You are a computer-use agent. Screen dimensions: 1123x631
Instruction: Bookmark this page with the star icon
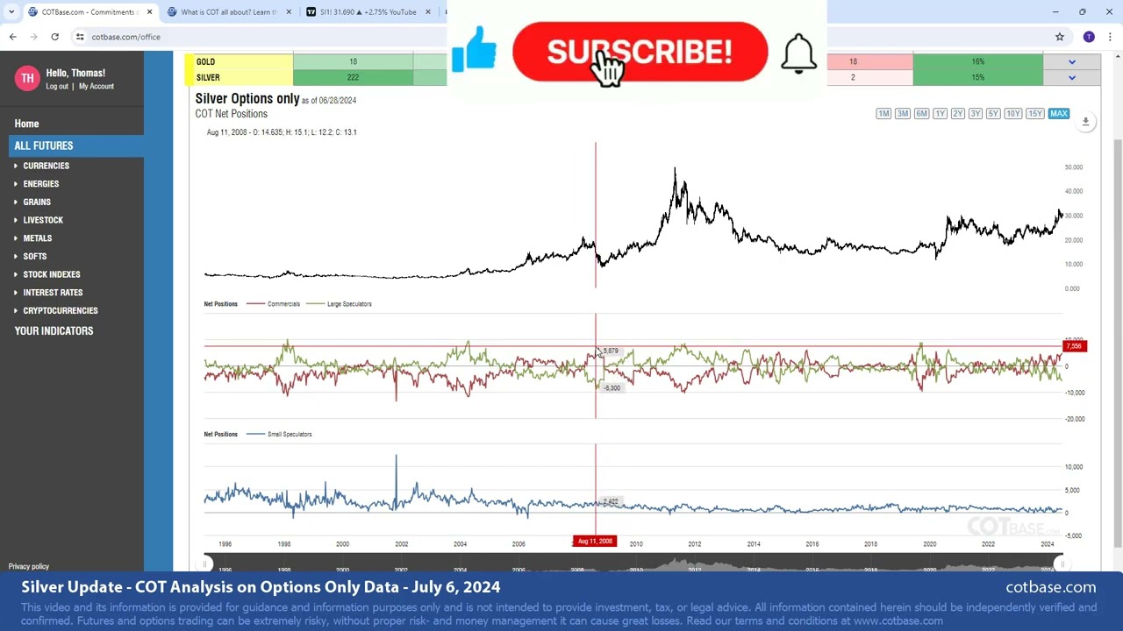point(1060,37)
